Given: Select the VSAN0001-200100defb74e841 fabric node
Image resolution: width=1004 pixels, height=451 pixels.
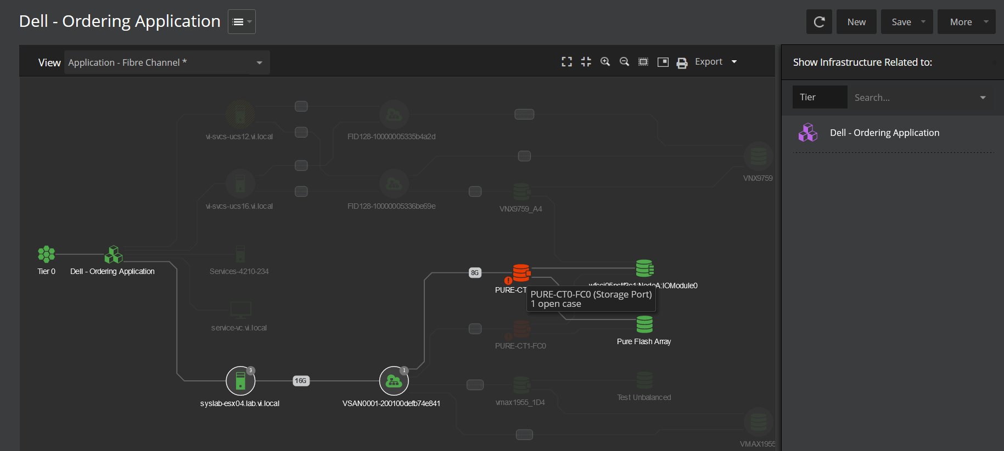Looking at the screenshot, I should 394,380.
